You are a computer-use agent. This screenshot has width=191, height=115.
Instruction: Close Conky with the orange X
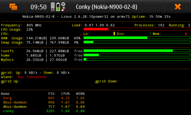pos(178,7)
